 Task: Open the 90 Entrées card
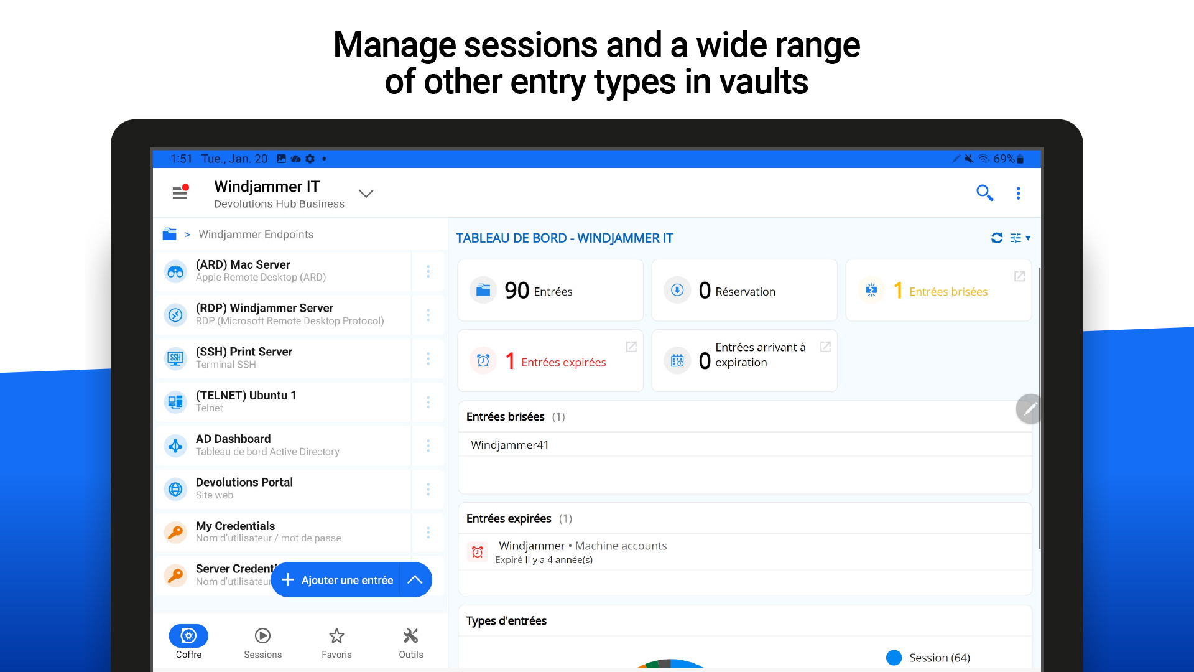[550, 291]
